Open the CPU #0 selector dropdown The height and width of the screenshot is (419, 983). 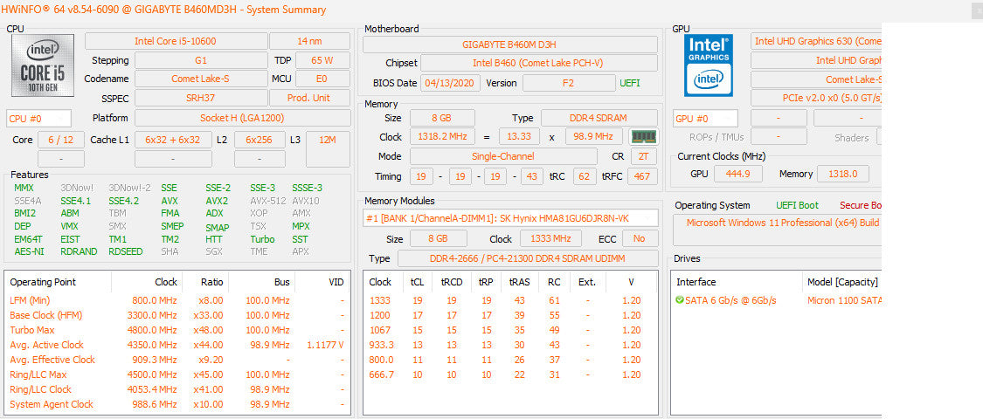(x=38, y=119)
